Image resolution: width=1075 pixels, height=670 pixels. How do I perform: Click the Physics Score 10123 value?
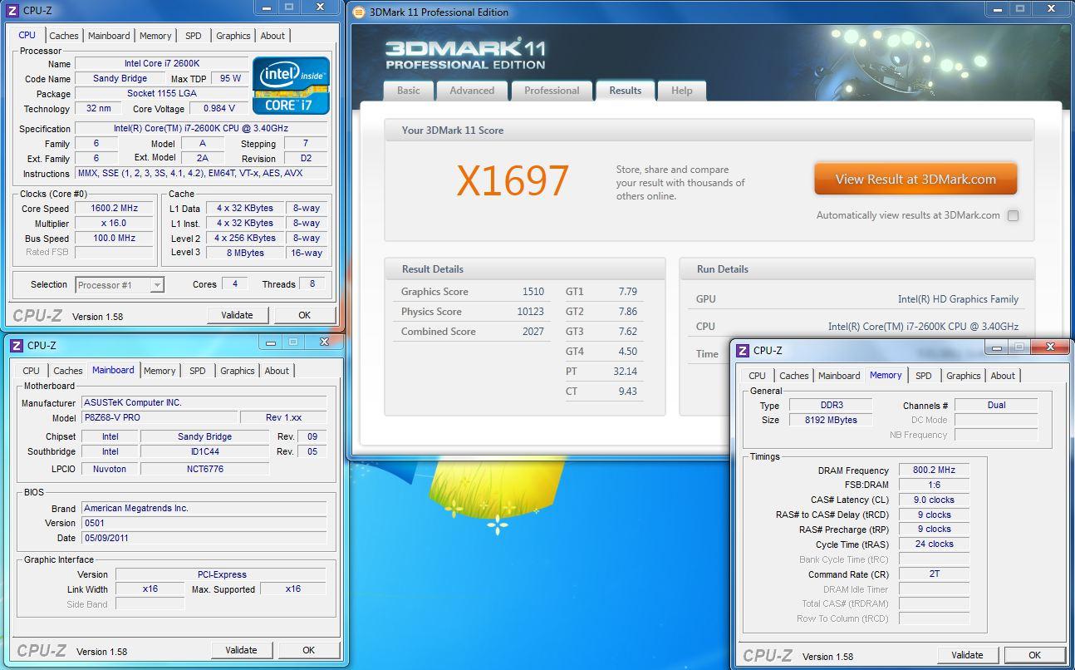coord(530,312)
